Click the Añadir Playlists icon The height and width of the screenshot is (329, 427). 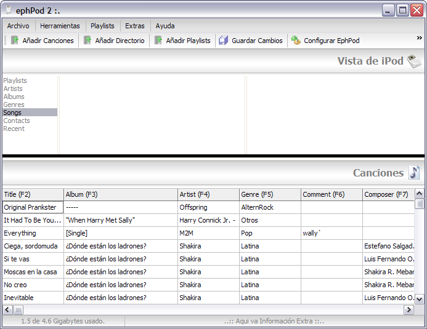point(158,40)
